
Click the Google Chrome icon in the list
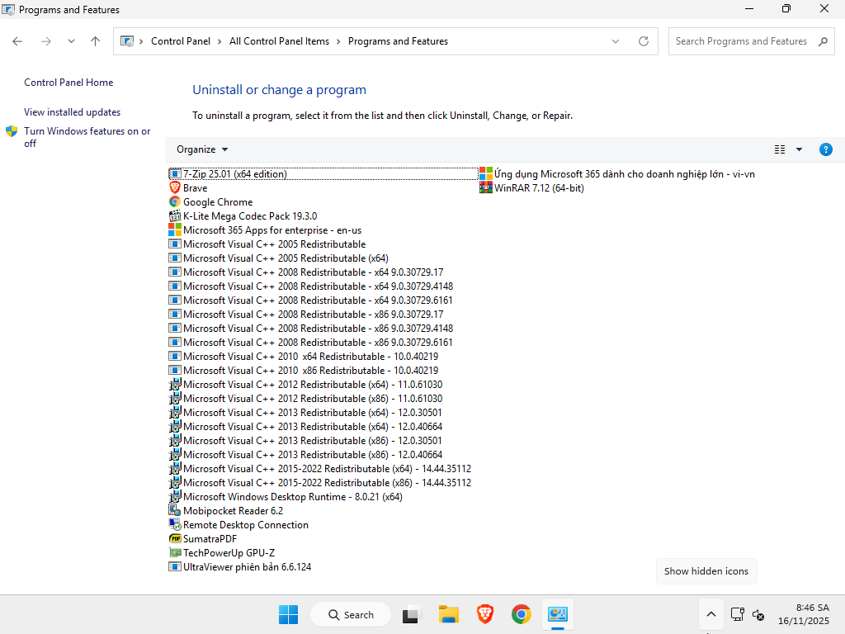174,201
